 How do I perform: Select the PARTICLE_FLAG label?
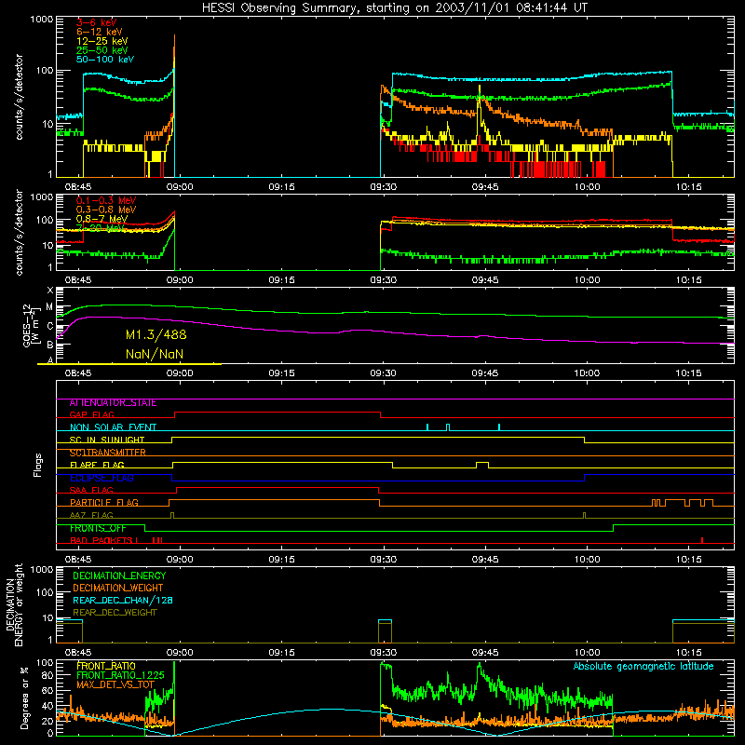(x=104, y=502)
